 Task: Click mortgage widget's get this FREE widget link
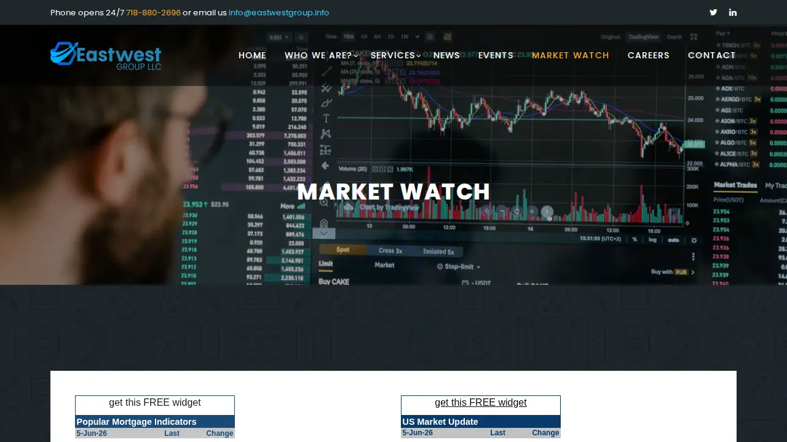tap(155, 403)
